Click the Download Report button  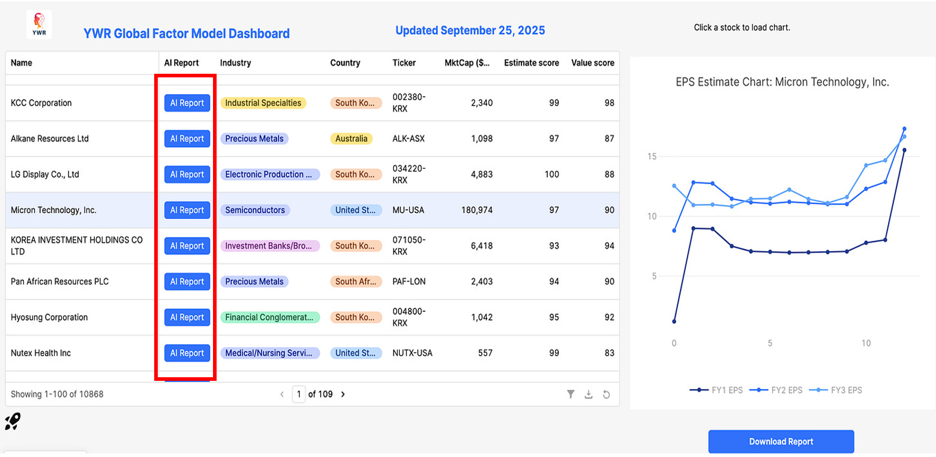tap(781, 441)
